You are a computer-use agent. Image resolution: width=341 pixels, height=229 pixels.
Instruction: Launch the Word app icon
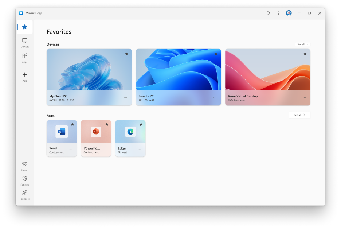tap(62, 132)
